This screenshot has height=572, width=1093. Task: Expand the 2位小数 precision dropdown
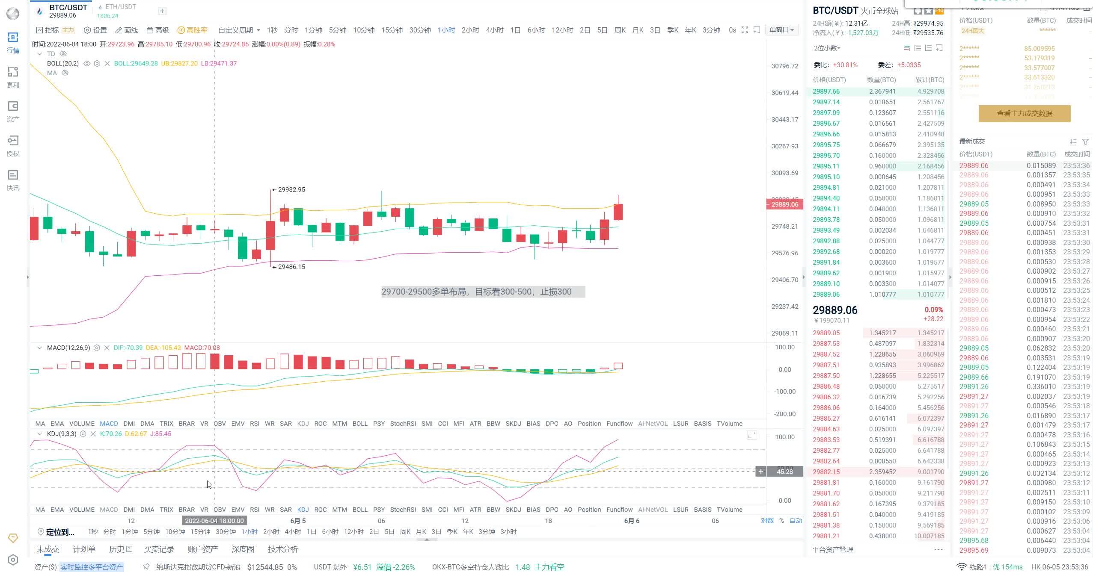(x=827, y=48)
